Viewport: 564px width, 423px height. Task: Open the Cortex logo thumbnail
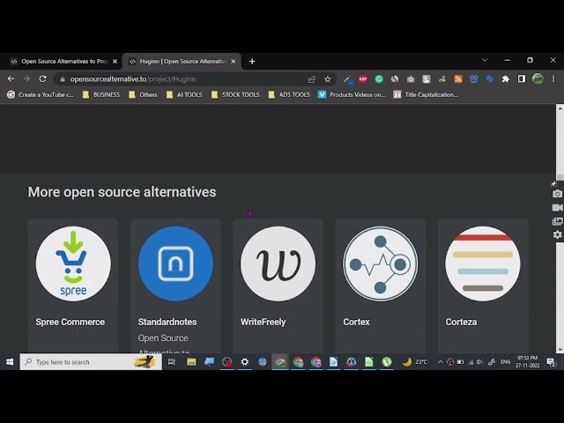point(380,263)
